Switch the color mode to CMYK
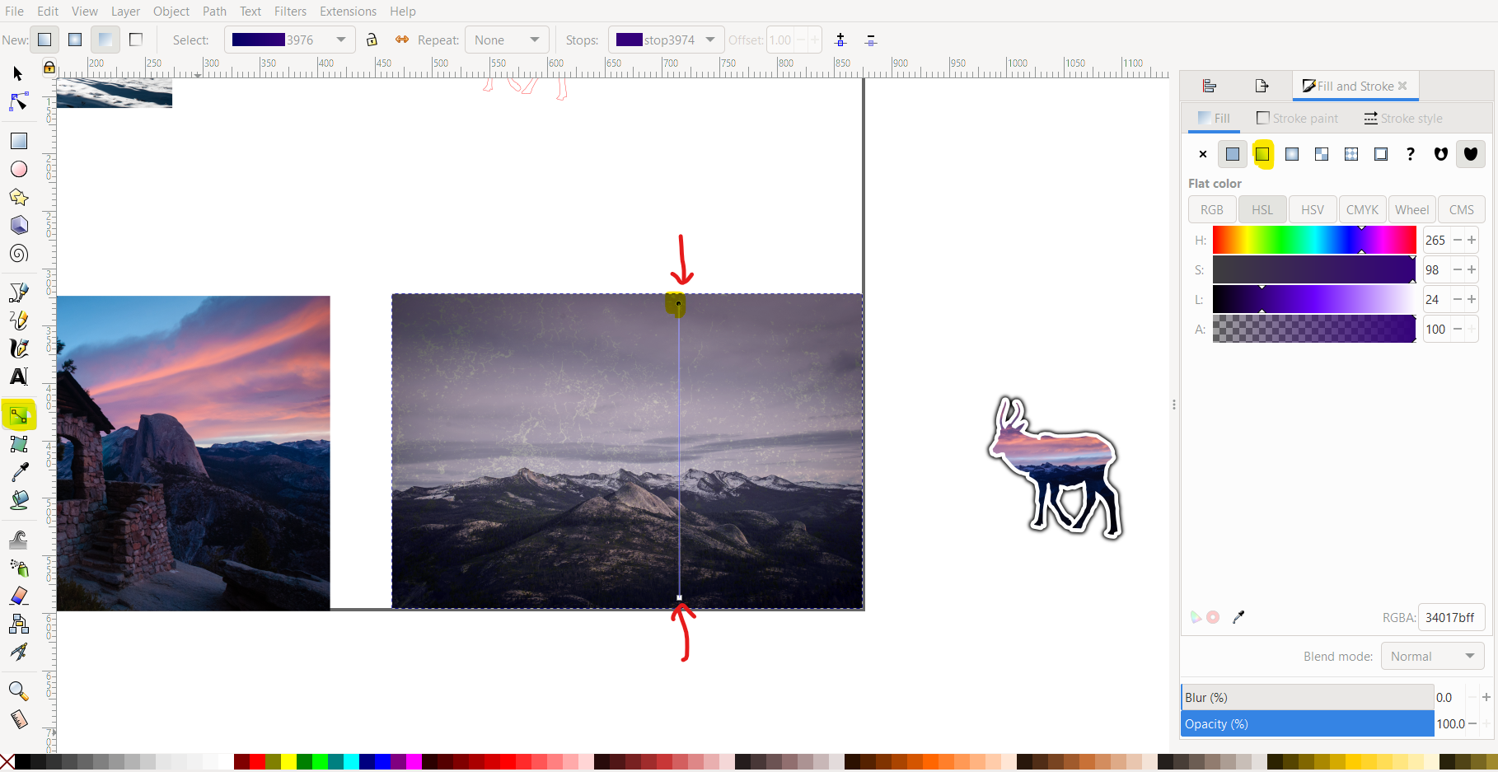Image resolution: width=1498 pixels, height=772 pixels. pyautogui.click(x=1361, y=209)
